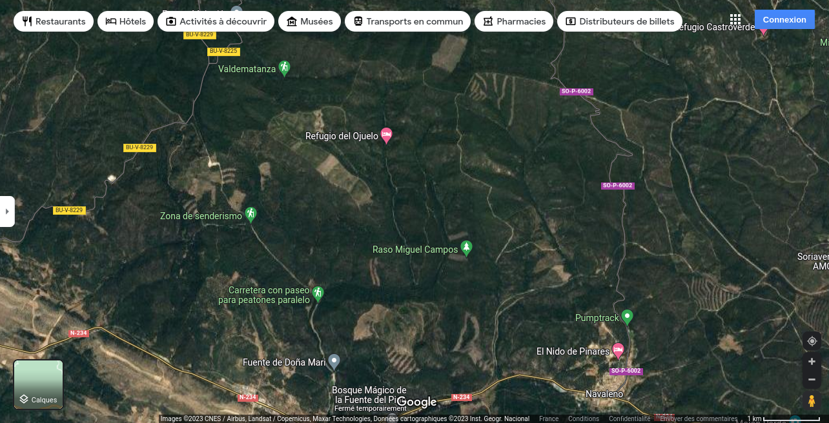Image resolution: width=829 pixels, height=423 pixels.
Task: Click the 1 km scale bar
Action: coord(783,418)
